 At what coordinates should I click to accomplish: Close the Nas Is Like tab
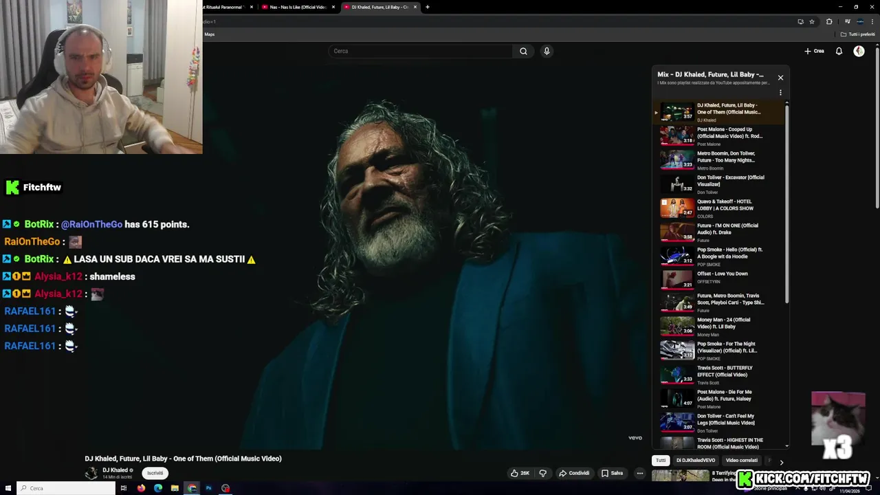point(333,7)
